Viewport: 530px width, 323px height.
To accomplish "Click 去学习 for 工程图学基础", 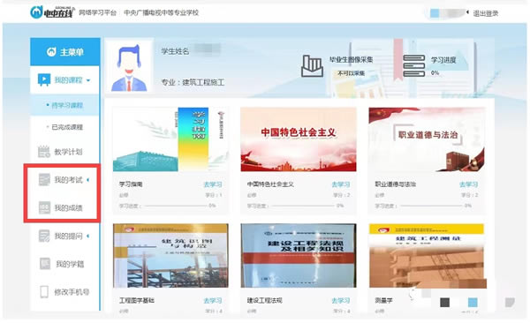I will (213, 301).
